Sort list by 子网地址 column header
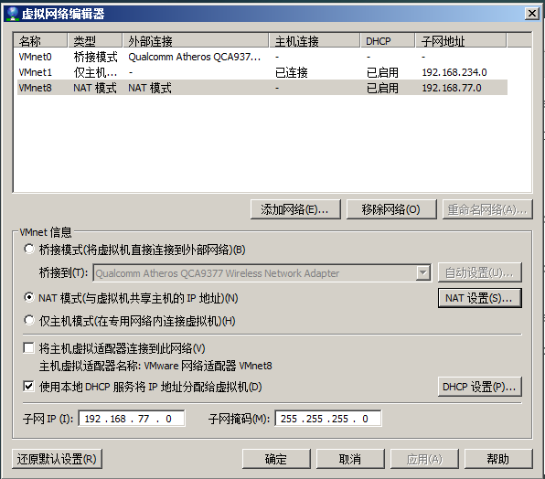Viewport: 545px width, 479px height. [461, 41]
